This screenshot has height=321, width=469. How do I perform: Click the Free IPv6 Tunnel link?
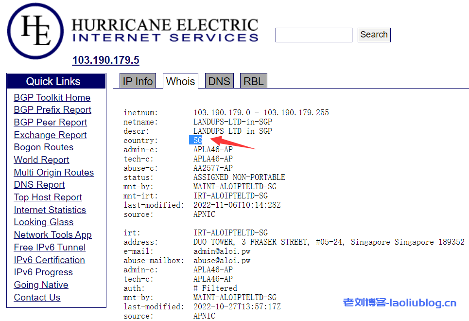pyautogui.click(x=50, y=248)
